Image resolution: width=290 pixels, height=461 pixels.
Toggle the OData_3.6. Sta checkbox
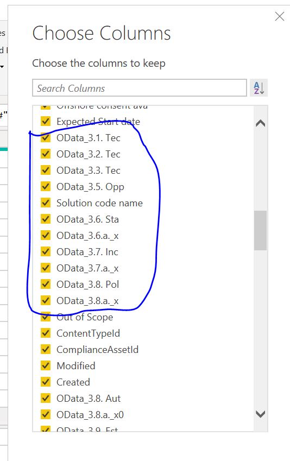click(46, 219)
